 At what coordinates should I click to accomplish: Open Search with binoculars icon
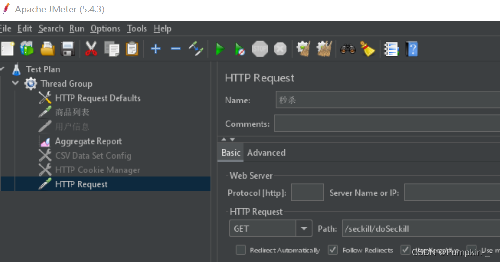point(347,49)
